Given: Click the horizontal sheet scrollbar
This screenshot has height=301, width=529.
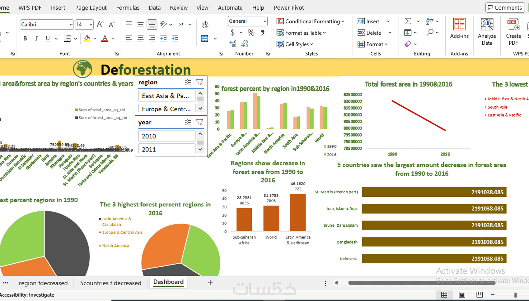Looking at the screenshot, I should [x=422, y=283].
